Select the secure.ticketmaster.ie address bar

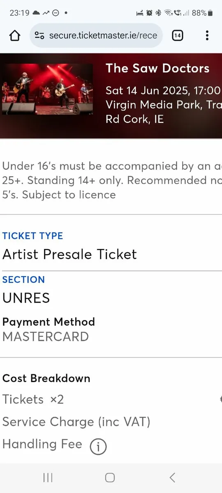point(97,36)
